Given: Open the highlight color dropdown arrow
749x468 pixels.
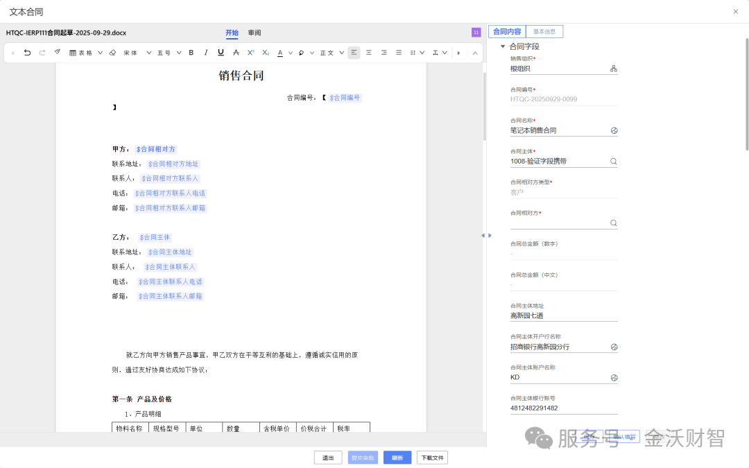Looking at the screenshot, I should [x=312, y=53].
